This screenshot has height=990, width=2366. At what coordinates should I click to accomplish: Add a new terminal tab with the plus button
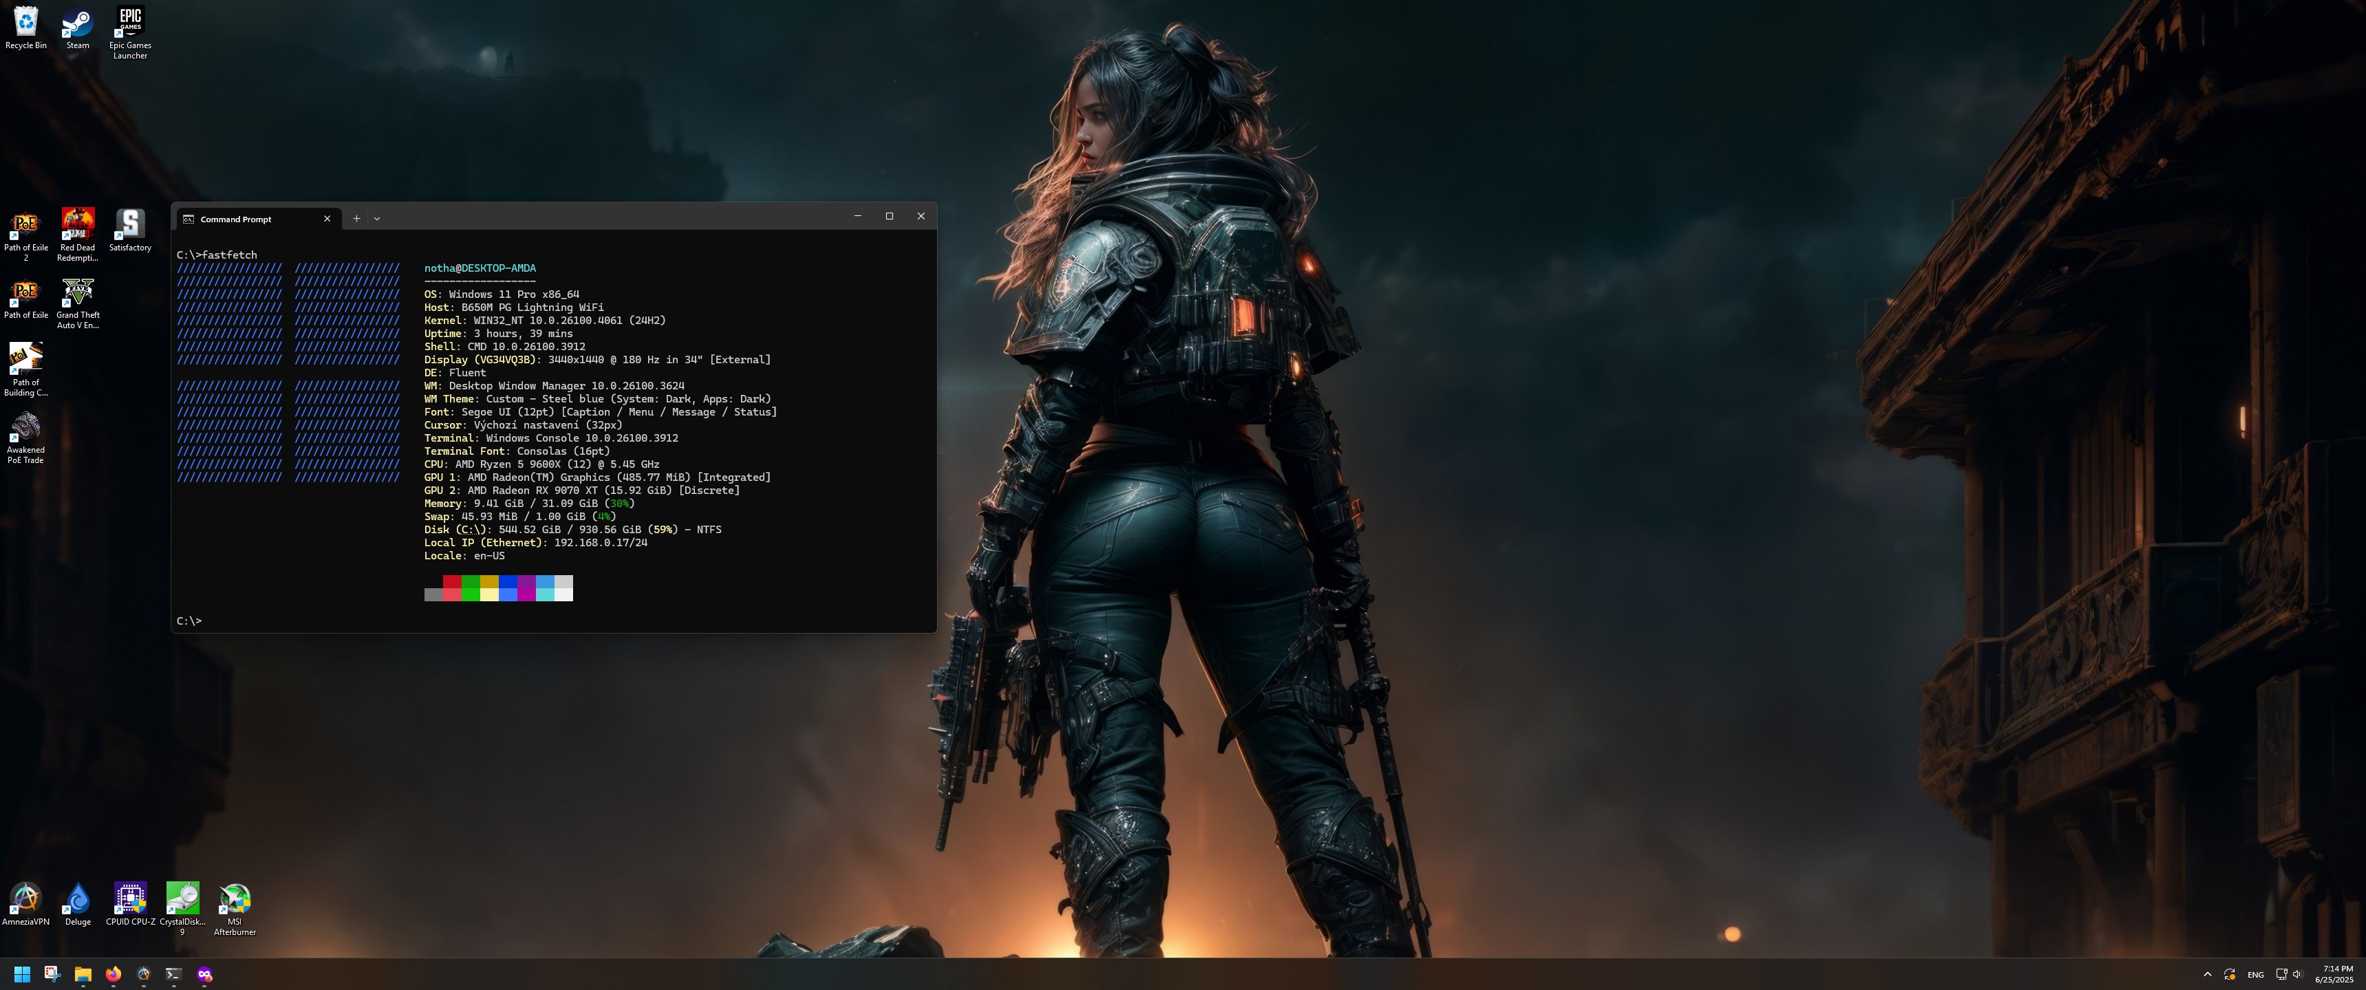(x=356, y=219)
